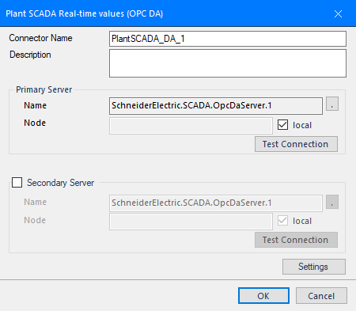The width and height of the screenshot is (356, 311).
Task: Open the Primary Server browse button
Action: [332, 104]
